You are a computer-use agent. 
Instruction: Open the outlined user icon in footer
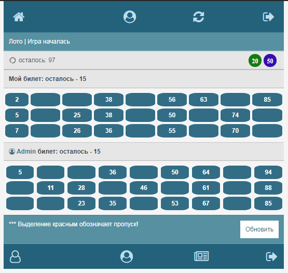click(15, 256)
